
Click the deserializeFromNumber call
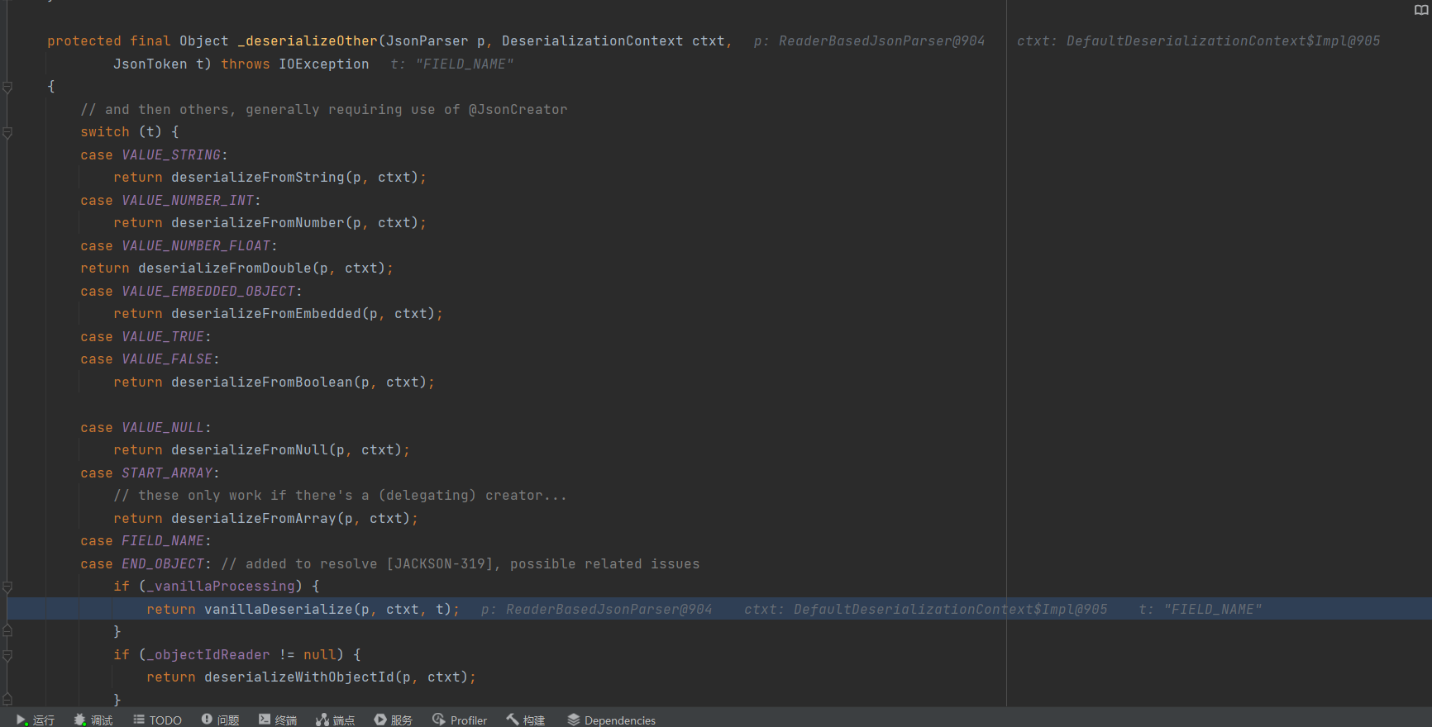[x=257, y=222]
